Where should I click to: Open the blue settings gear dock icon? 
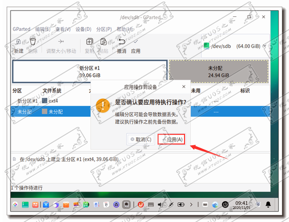click(116, 205)
